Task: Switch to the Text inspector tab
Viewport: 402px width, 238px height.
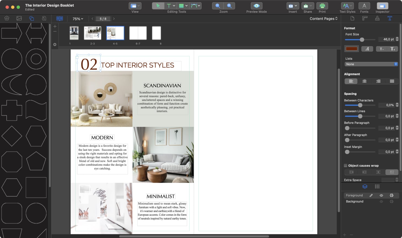Action: [x=390, y=18]
